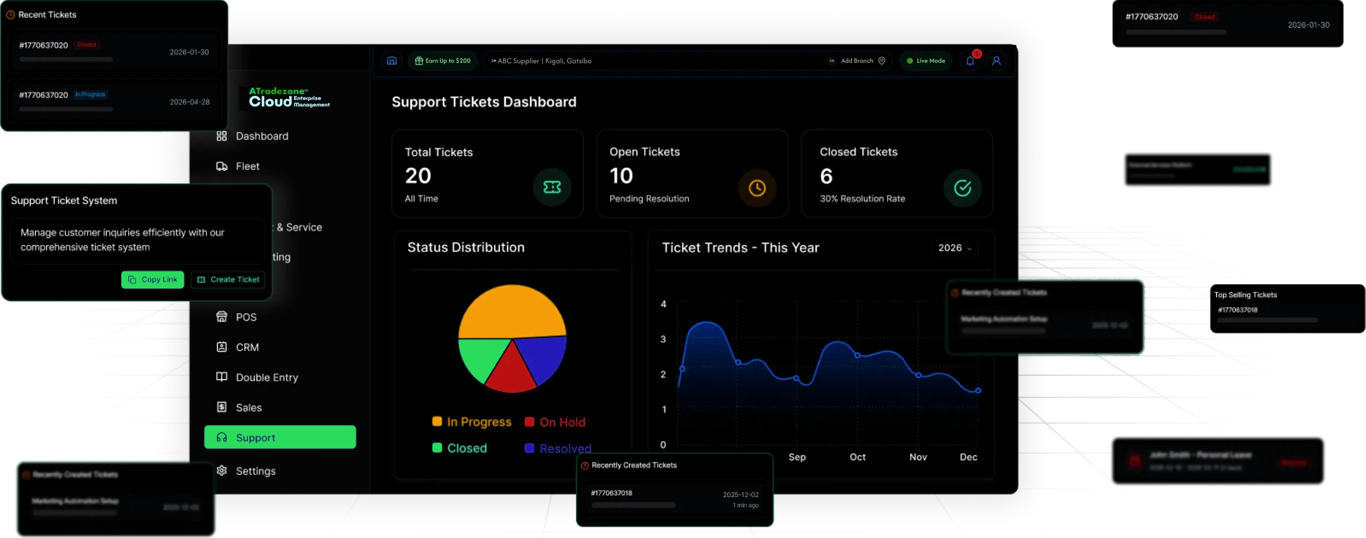The height and width of the screenshot is (538, 1366).
Task: Toggle the Resolved legend entry
Action: pos(558,448)
